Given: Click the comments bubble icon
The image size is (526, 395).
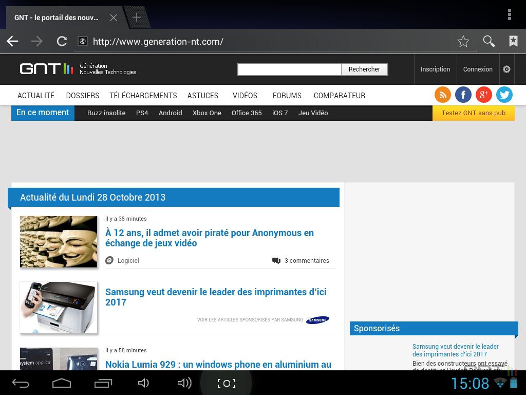Looking at the screenshot, I should pos(276,261).
